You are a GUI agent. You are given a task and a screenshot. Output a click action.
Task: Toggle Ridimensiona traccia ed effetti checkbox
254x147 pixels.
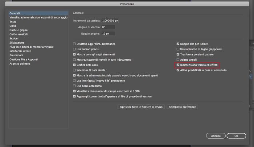click(178, 65)
